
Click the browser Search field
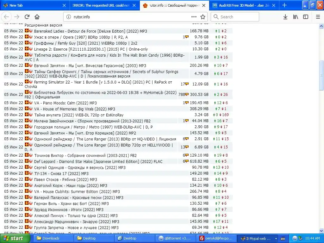(235, 17)
